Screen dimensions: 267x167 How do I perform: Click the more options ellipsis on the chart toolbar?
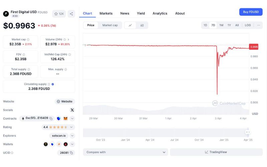click(x=258, y=25)
